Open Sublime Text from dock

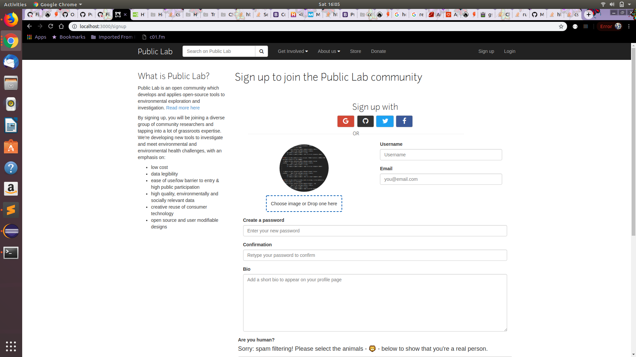11,210
